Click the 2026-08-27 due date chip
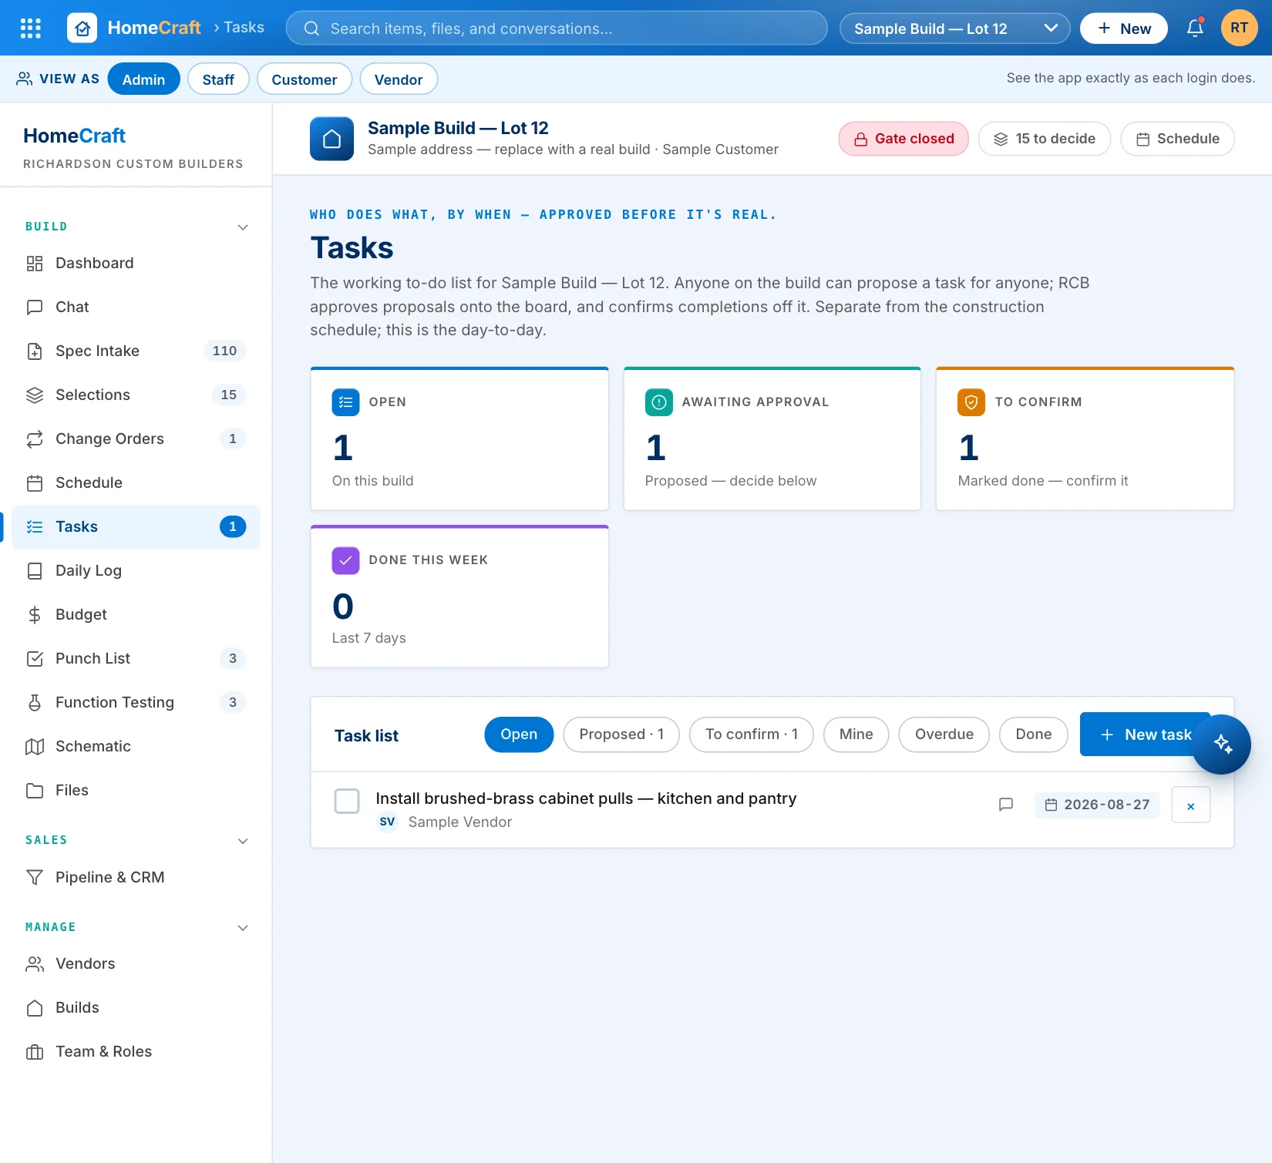1272x1163 pixels. tap(1097, 805)
